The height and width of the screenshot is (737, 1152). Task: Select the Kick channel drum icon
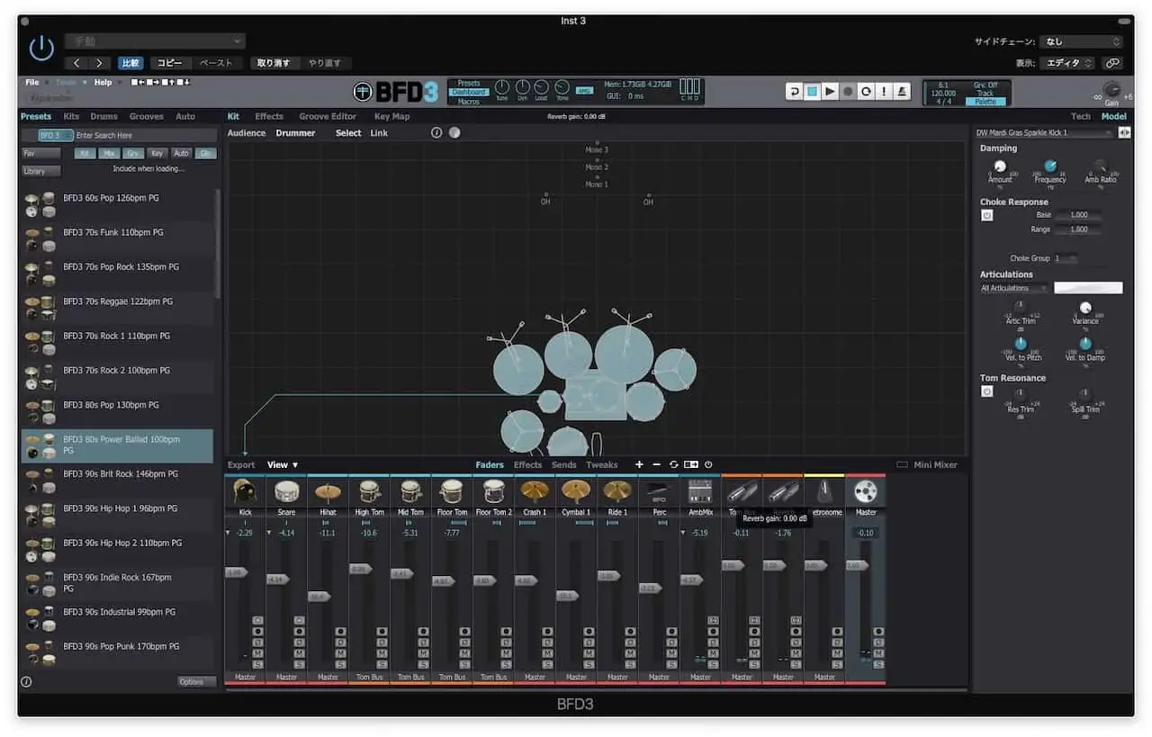pos(245,491)
